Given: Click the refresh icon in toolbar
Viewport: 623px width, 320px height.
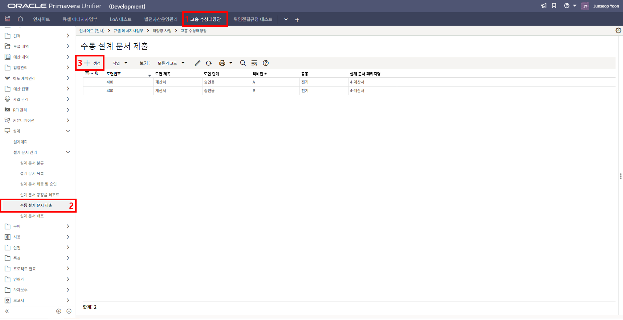Looking at the screenshot, I should (209, 63).
